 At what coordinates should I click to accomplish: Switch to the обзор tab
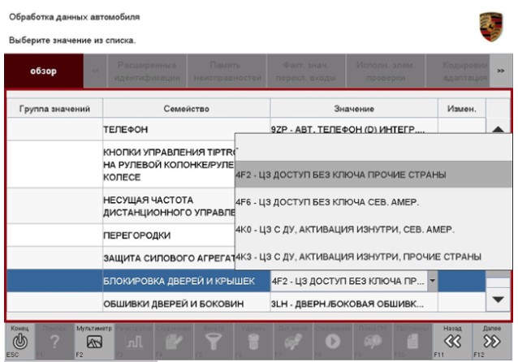click(44, 71)
